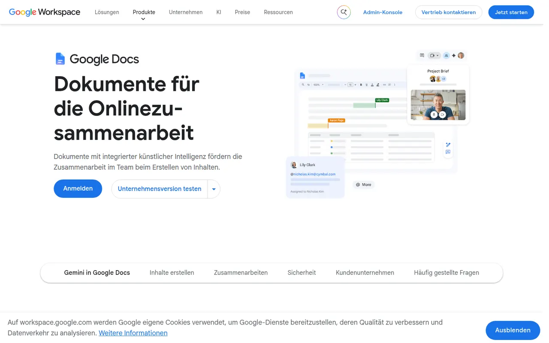
Task: Follow the Weitere Informationen cookie link
Action: (x=133, y=333)
